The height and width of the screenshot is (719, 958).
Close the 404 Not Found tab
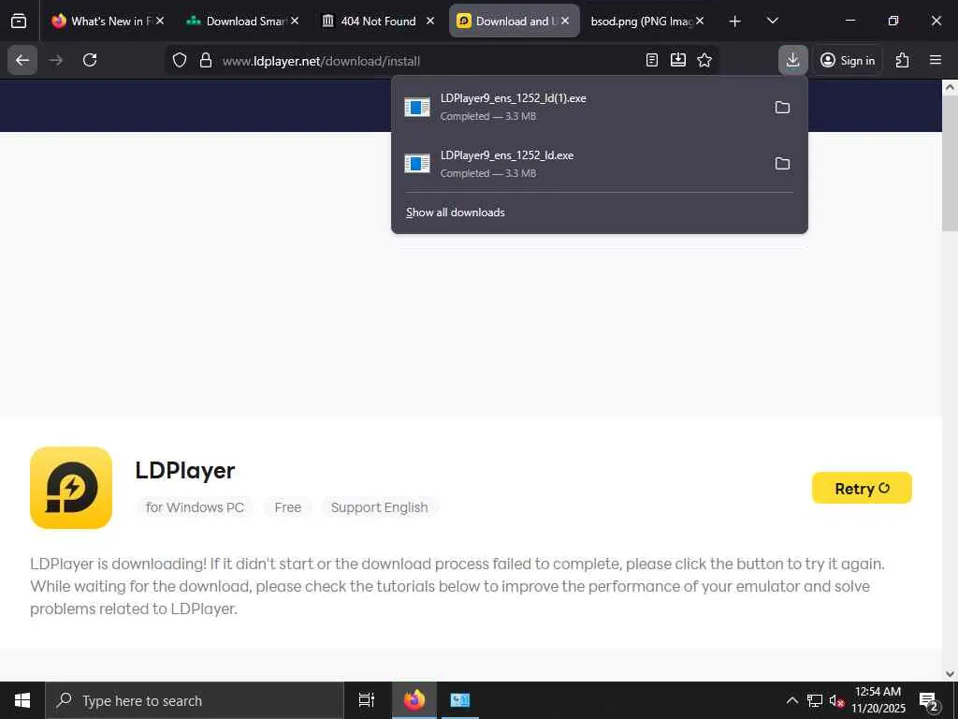pos(430,21)
